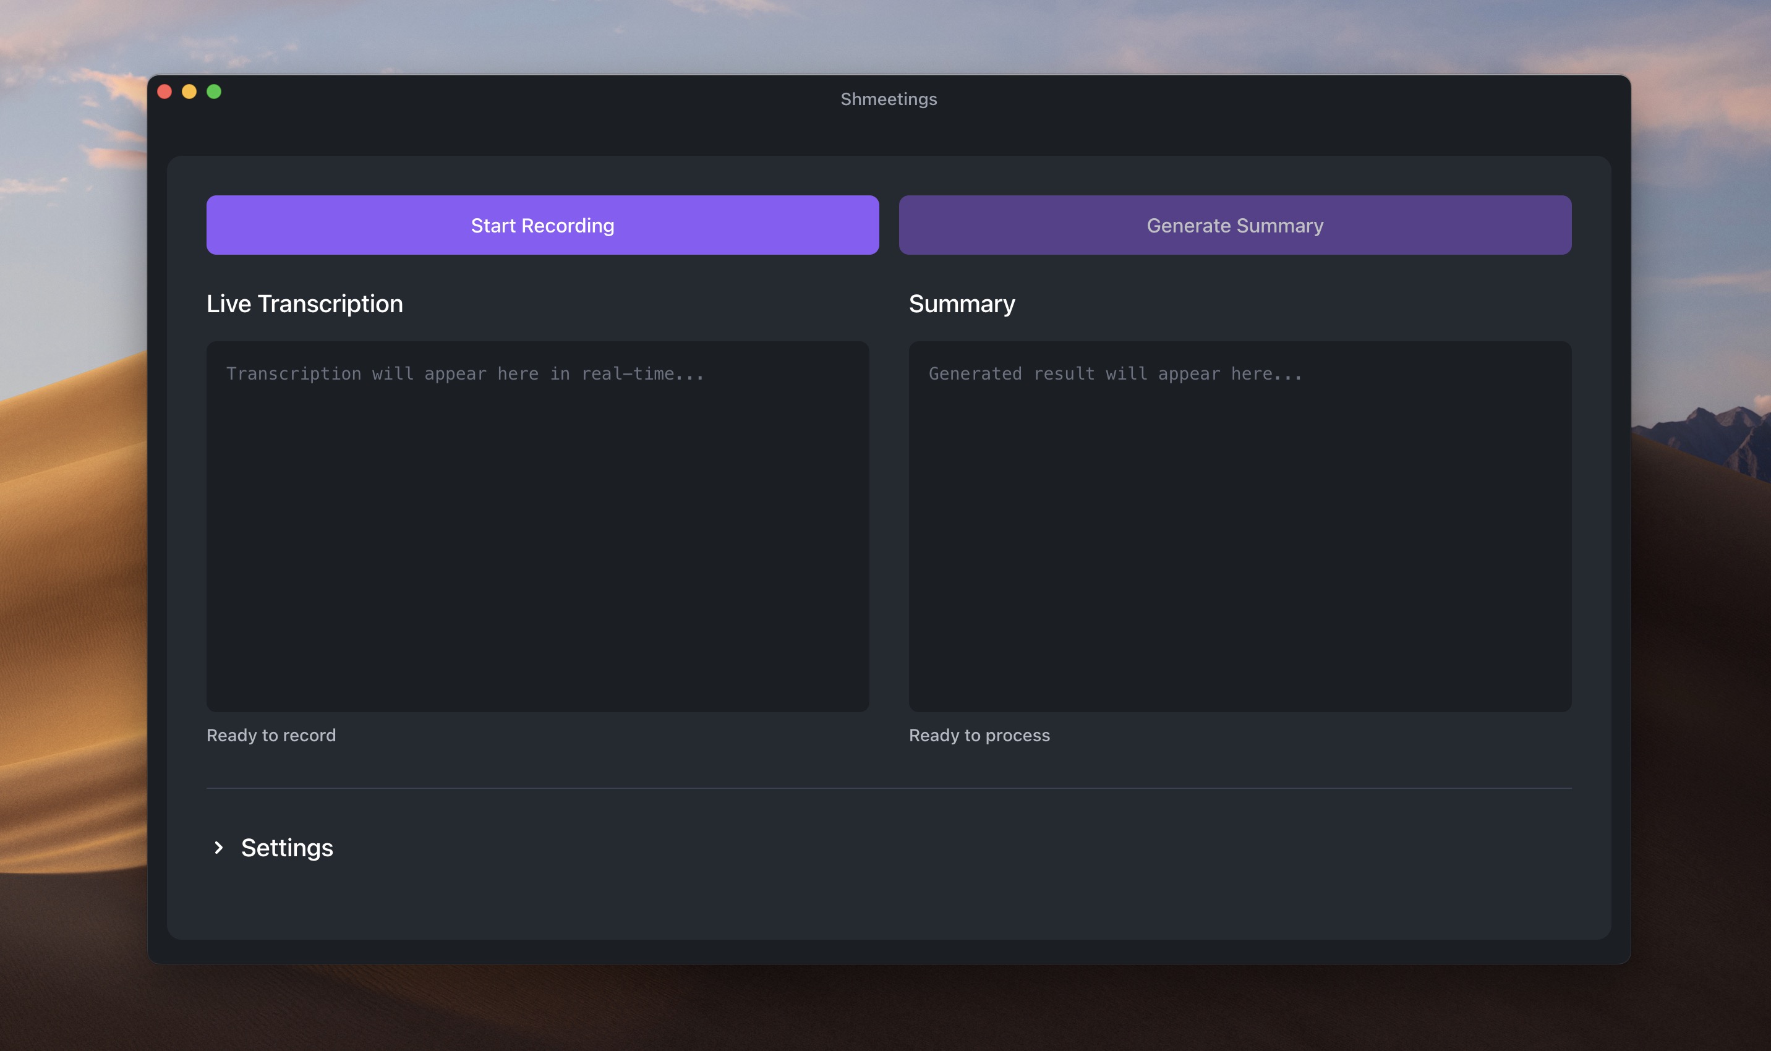Screen dimensions: 1771x1051
Task: Click the chevron arrow next to Settings
Action: 219,848
